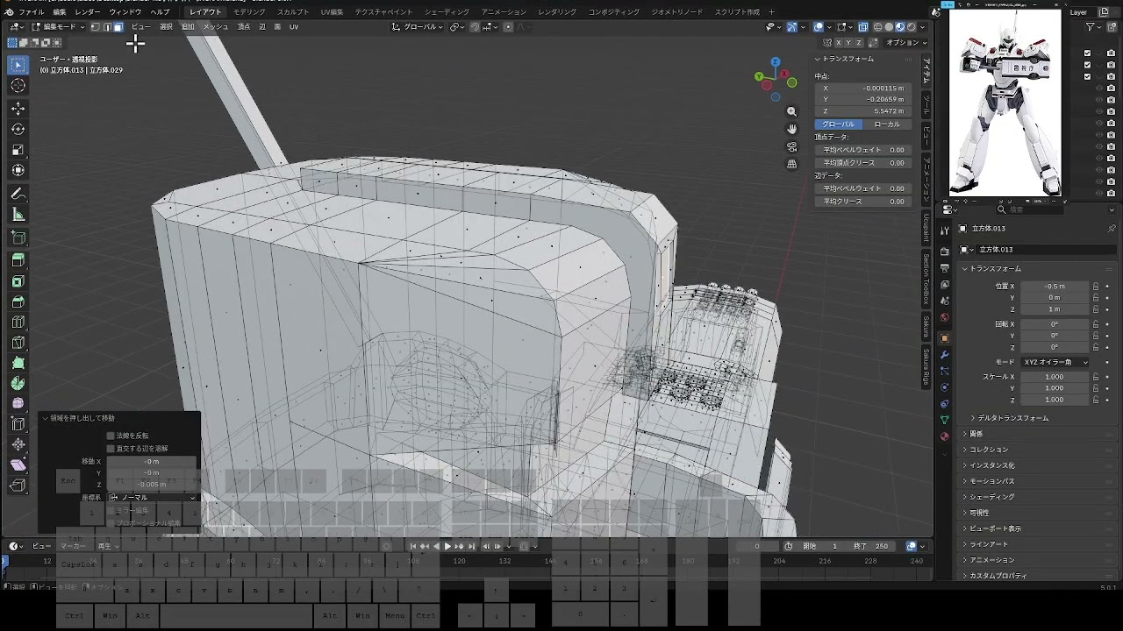Click the マーカー timeline menu
This screenshot has width=1123, height=631.
tap(73, 546)
